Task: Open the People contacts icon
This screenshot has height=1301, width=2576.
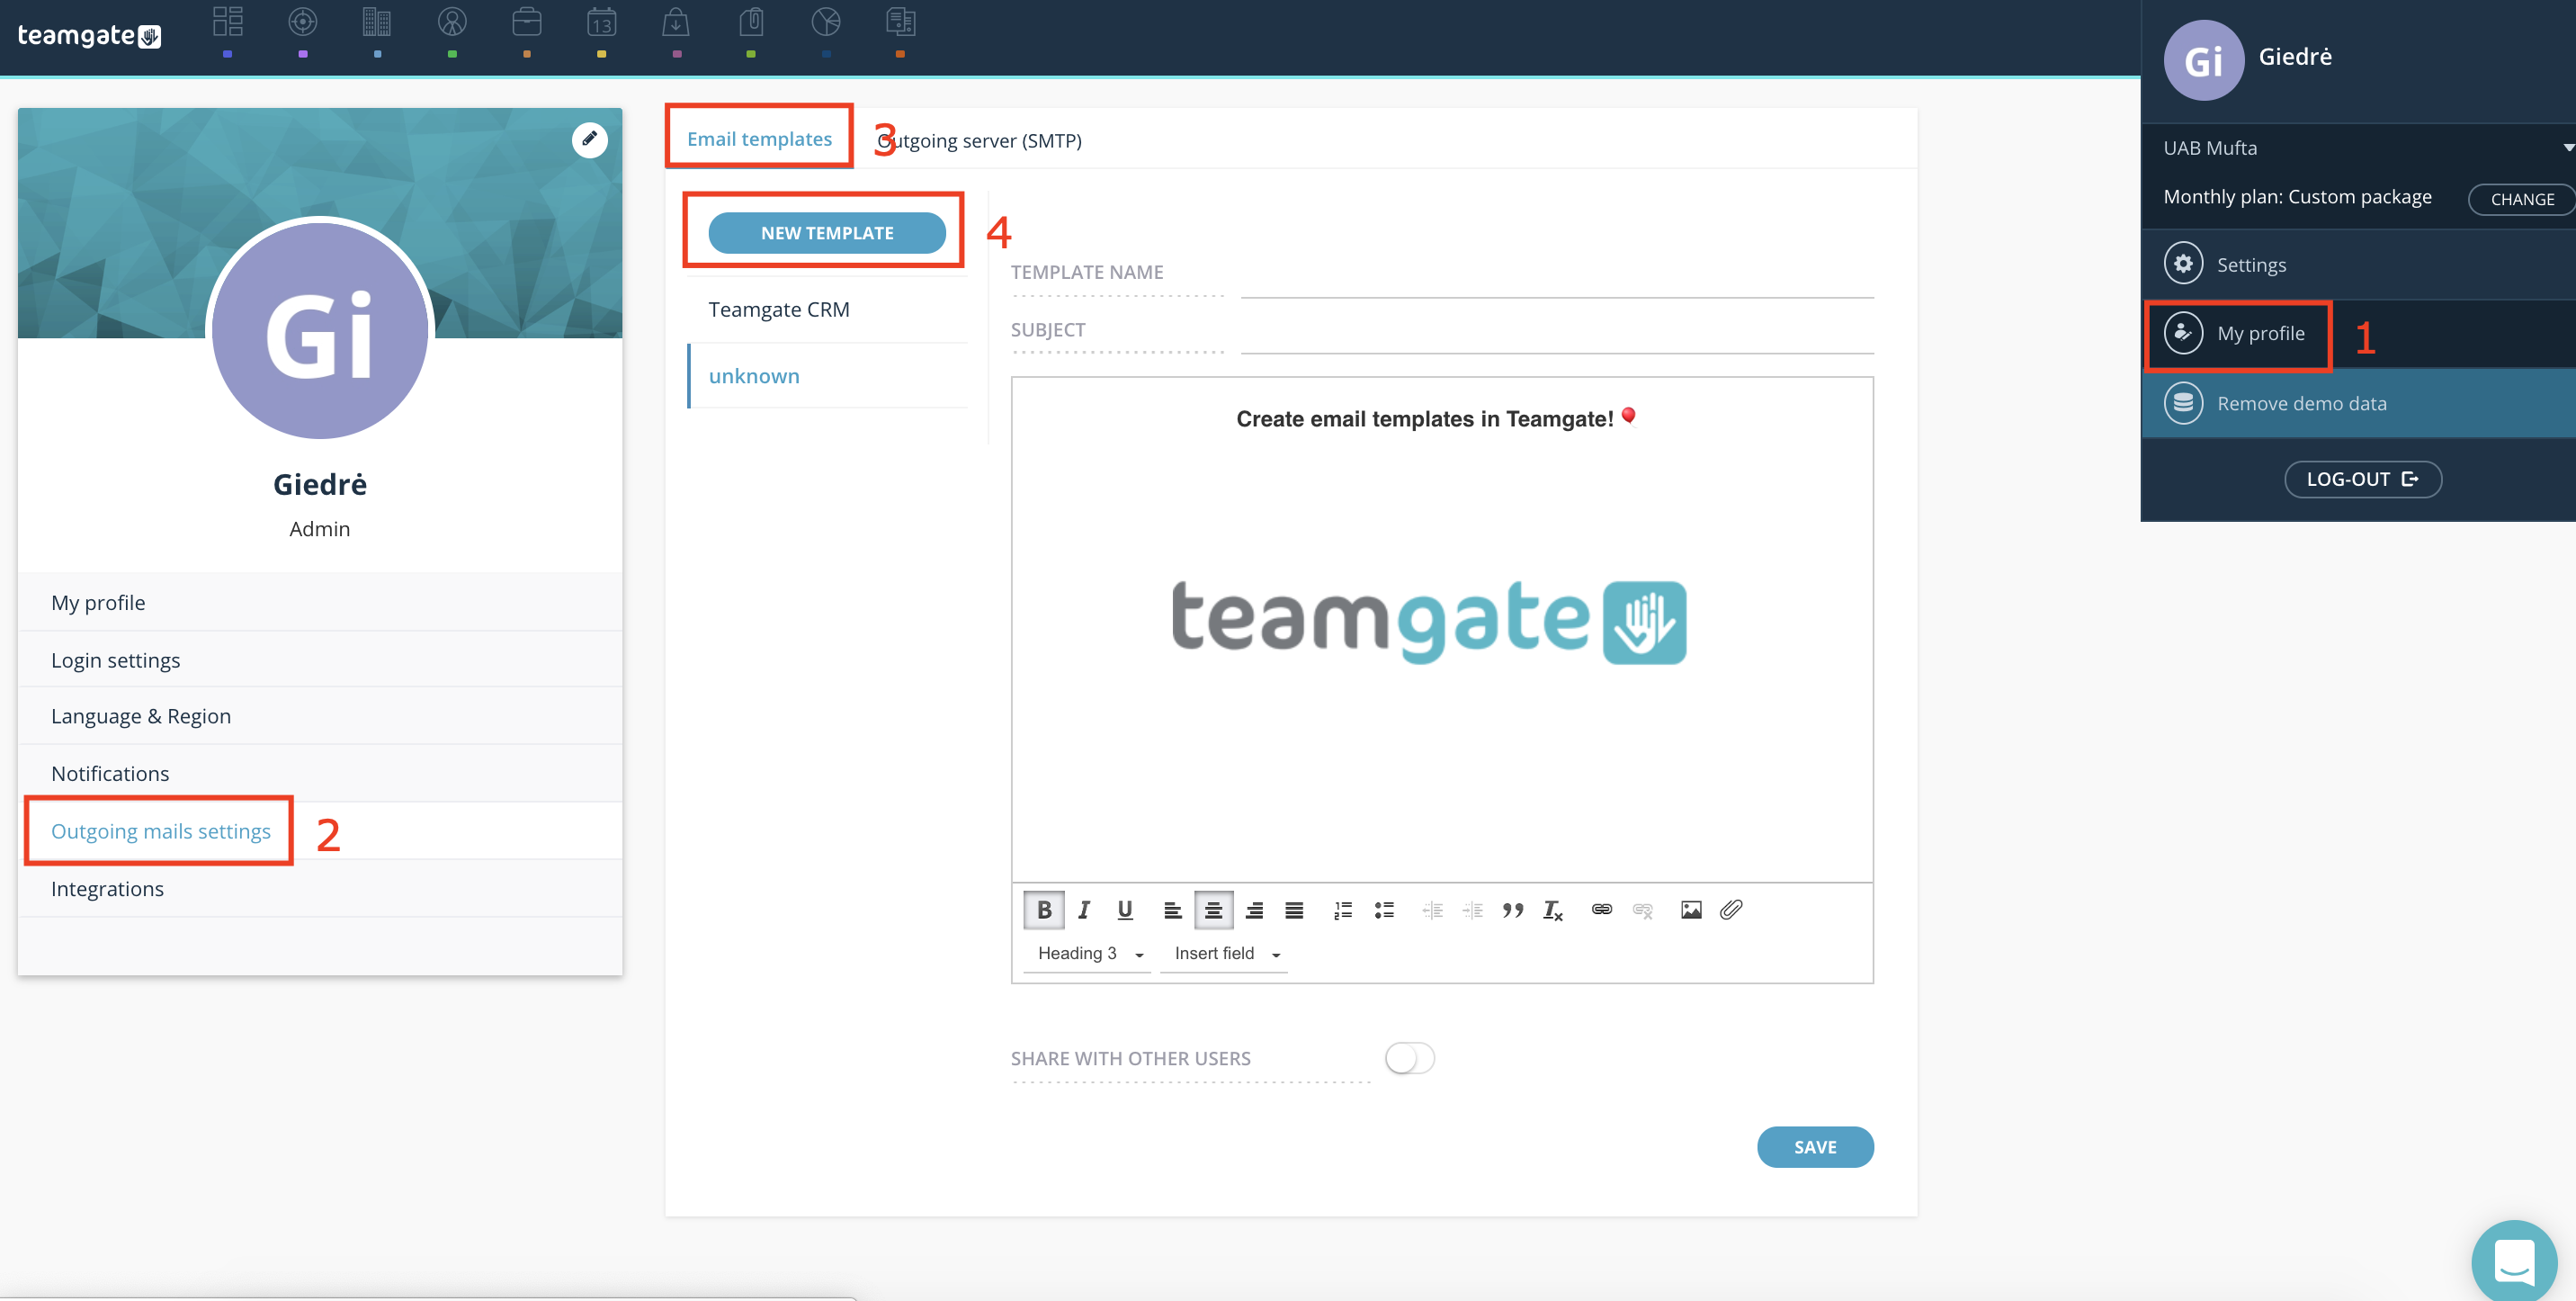Action: coord(452,22)
